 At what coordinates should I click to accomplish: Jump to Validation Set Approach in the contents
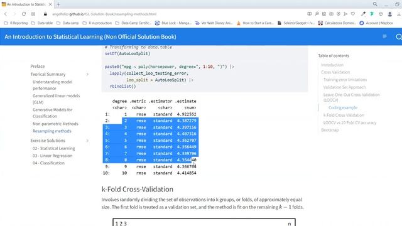tap(344, 87)
